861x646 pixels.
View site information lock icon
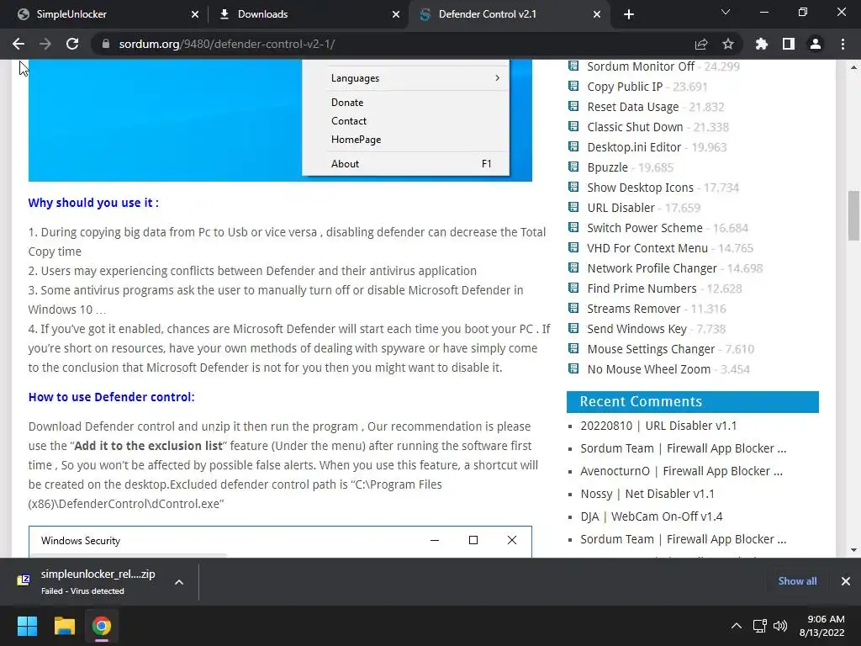tap(105, 44)
